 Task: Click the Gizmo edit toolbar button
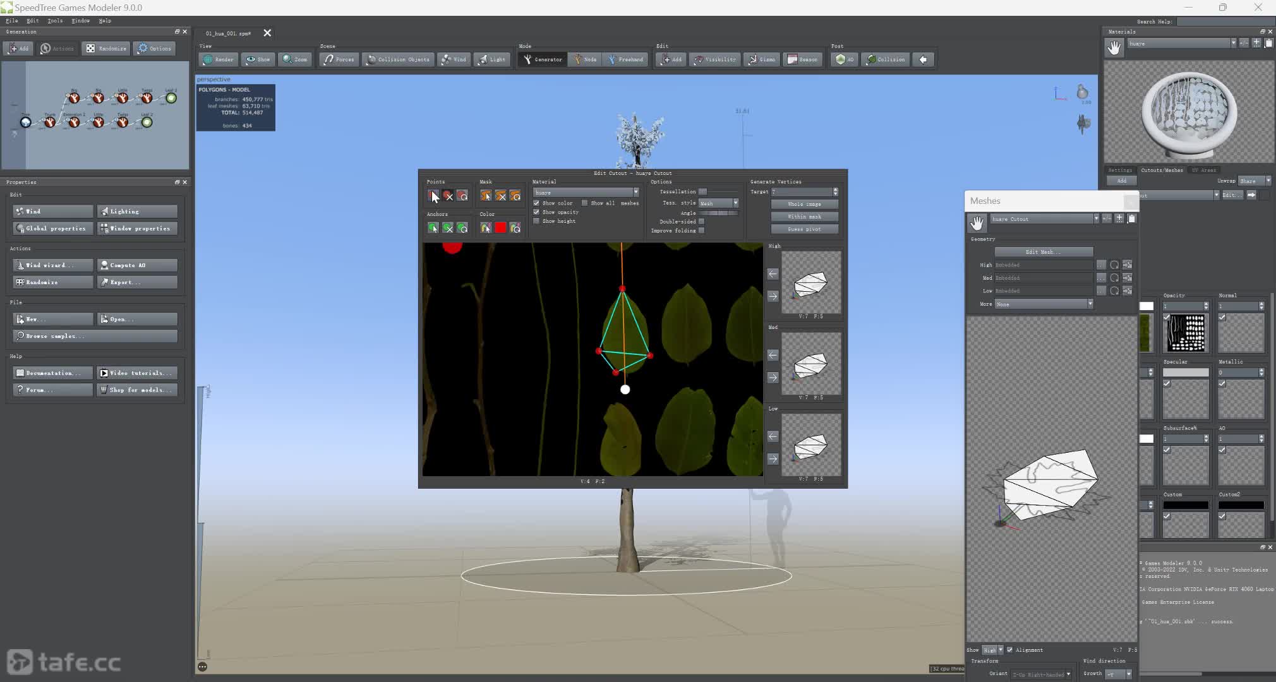pyautogui.click(x=762, y=59)
